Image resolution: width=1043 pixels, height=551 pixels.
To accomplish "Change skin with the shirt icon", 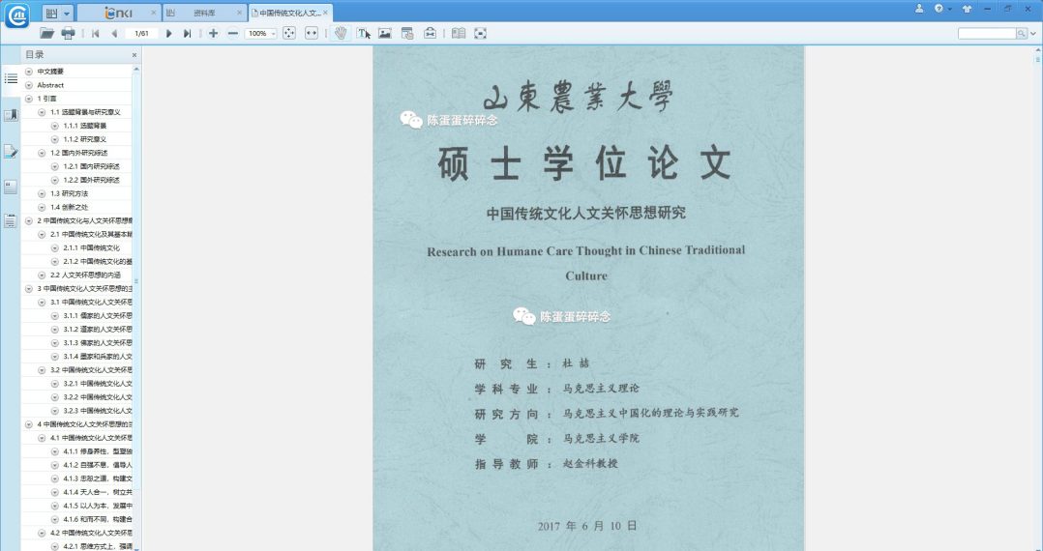I will pyautogui.click(x=967, y=9).
